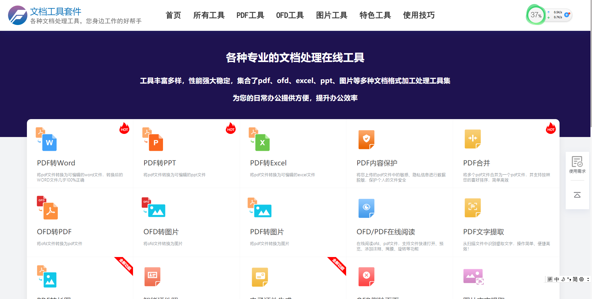
Task: Click the PDF文字提取 title link
Action: pos(483,232)
